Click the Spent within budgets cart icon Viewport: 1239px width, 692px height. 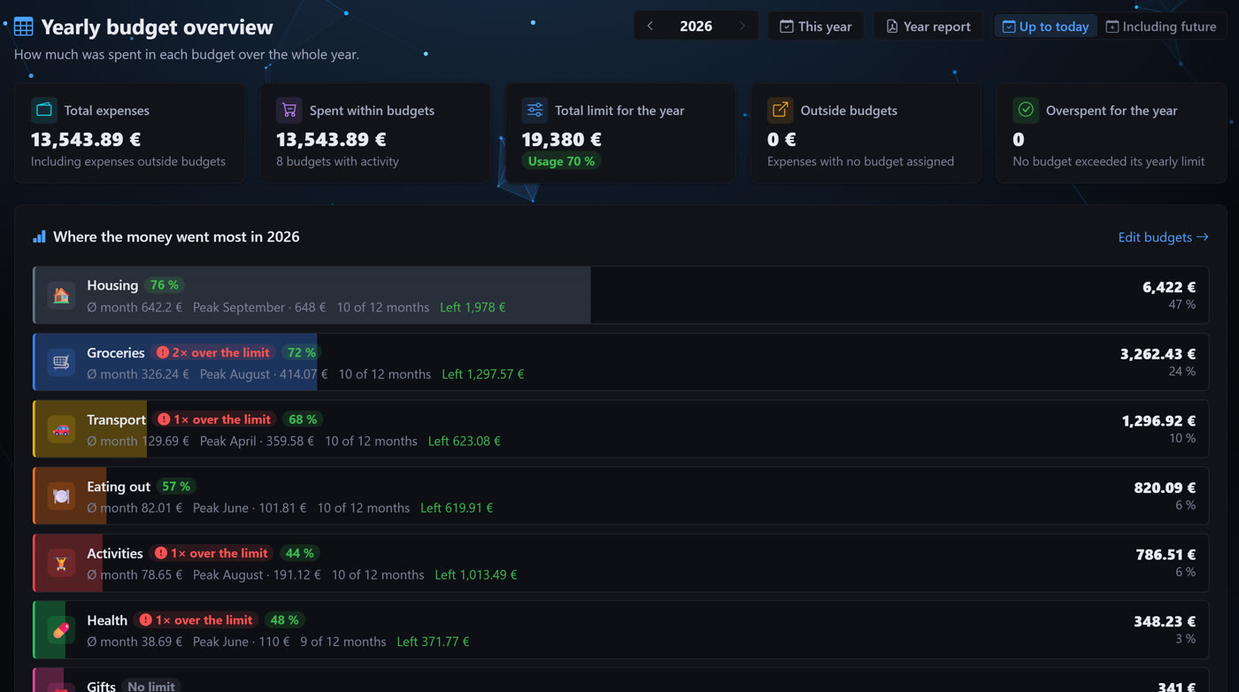point(289,110)
